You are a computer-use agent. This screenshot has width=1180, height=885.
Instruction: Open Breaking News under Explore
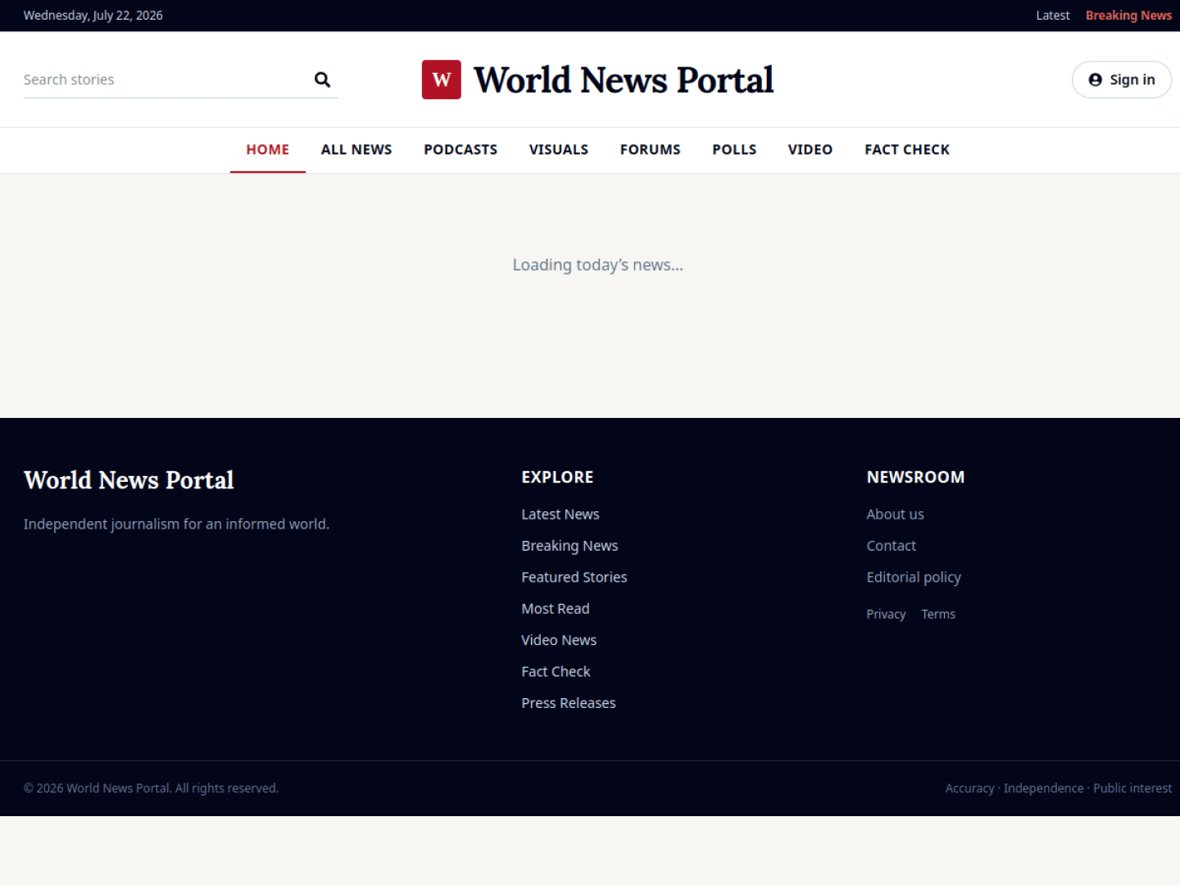point(570,546)
